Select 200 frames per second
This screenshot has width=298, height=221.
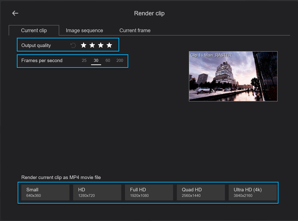pos(120,60)
